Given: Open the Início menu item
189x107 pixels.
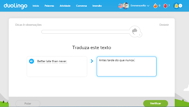Looking at the screenshot, I should click(36, 6).
